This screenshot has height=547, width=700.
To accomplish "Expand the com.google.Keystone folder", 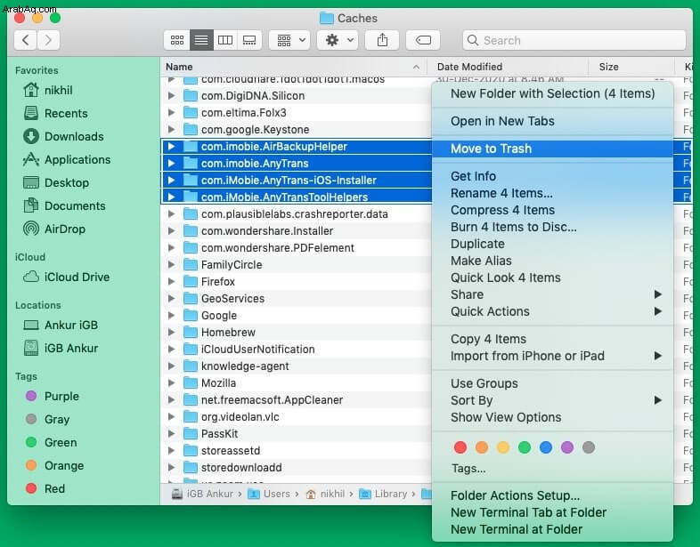I will click(x=171, y=130).
